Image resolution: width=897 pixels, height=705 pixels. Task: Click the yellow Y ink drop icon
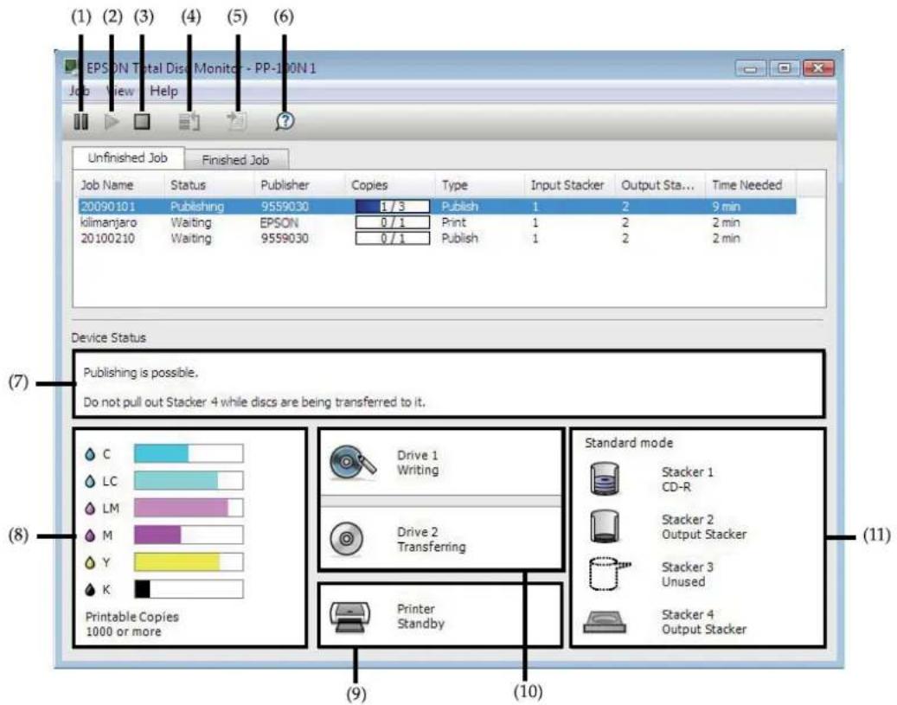coord(90,562)
